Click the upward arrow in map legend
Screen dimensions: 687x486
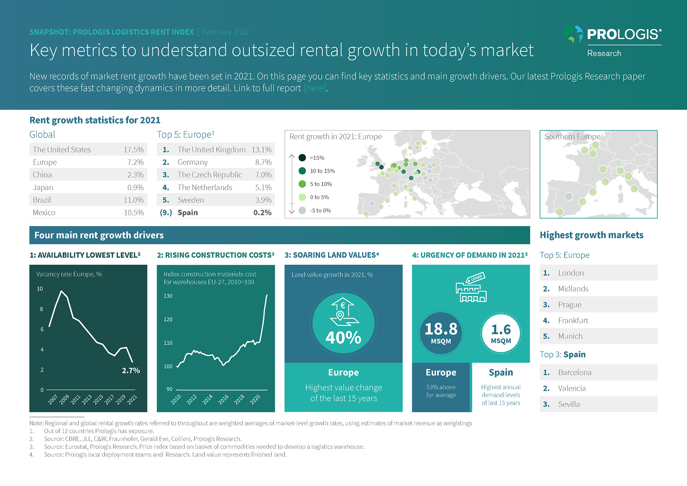point(292,157)
